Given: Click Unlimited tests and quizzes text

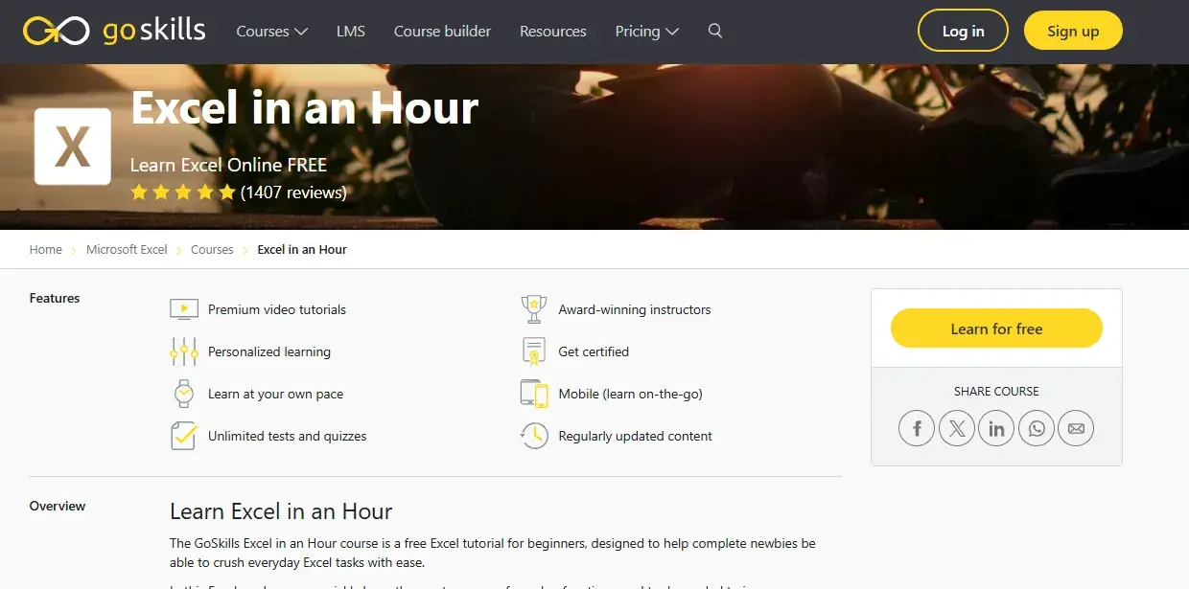Looking at the screenshot, I should click(x=288, y=436).
